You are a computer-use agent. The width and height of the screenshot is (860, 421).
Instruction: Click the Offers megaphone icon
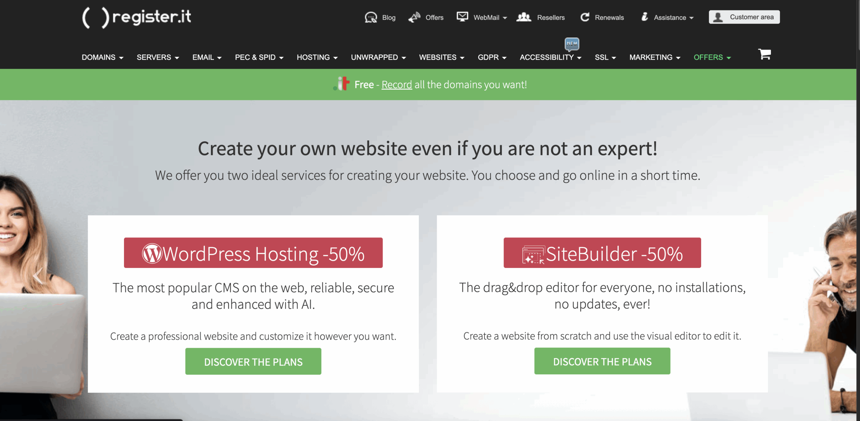[x=414, y=17]
